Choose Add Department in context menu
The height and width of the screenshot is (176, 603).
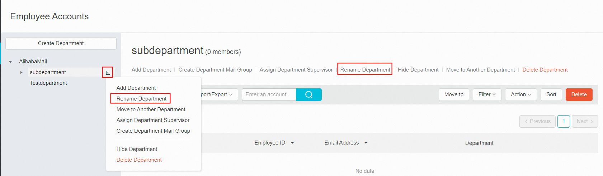136,88
